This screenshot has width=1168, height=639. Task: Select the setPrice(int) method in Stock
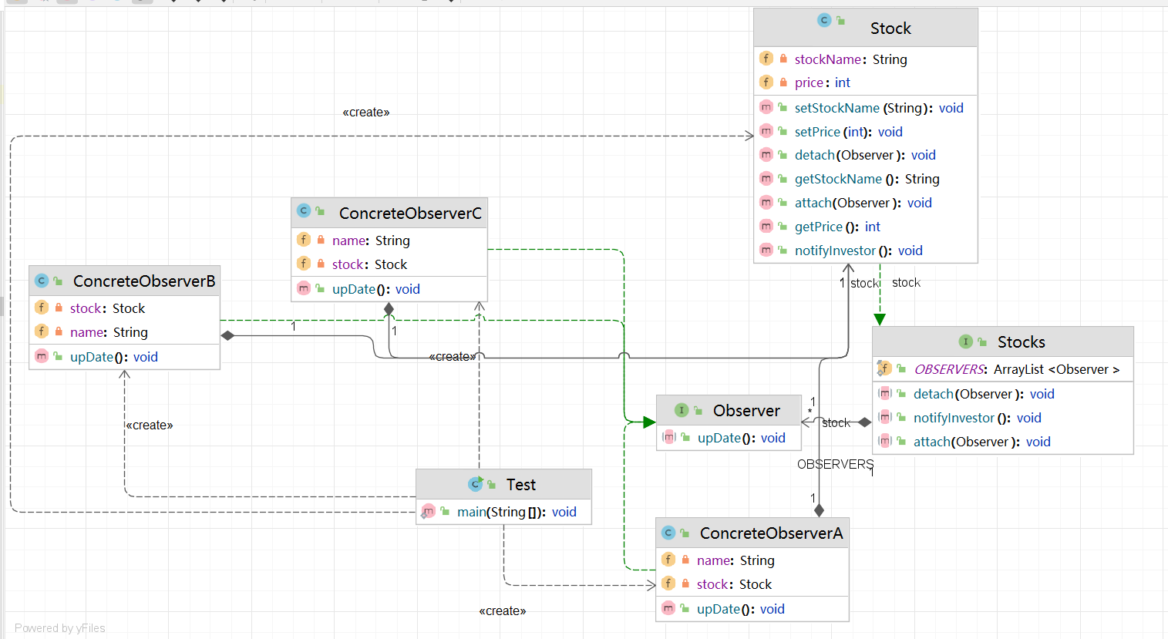click(x=848, y=132)
